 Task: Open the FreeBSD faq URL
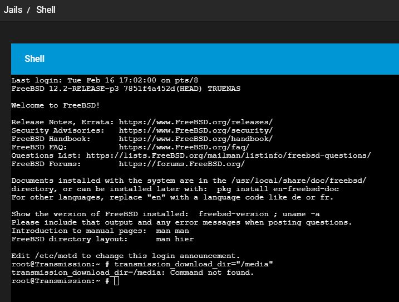184,147
